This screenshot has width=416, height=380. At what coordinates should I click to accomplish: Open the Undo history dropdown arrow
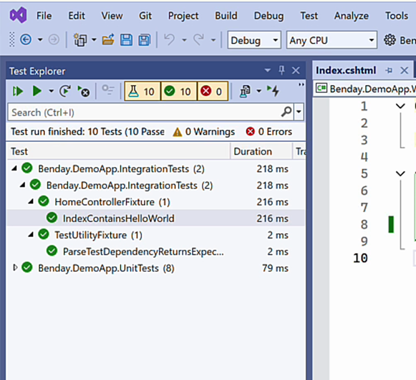pyautogui.click(x=184, y=40)
